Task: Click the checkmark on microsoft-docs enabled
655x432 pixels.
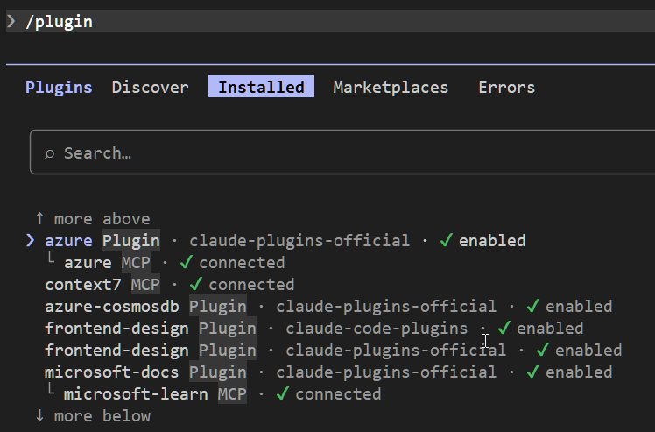Action: [533, 372]
